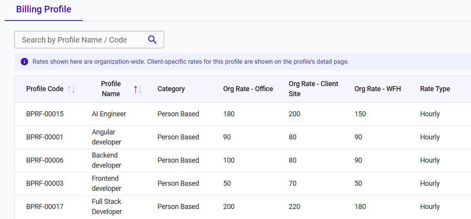Viewport: 471px width, 219px height.
Task: Click WFH rate 180 for Full Stack Developer
Action: click(x=360, y=207)
